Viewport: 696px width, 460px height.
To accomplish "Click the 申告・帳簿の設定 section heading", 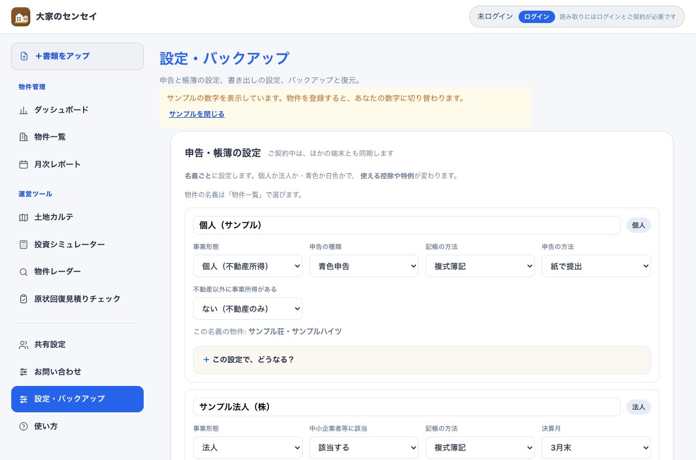I will pyautogui.click(x=223, y=153).
